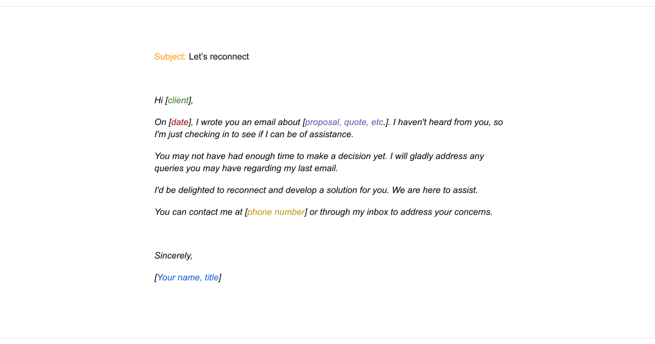Click 'I will gladly address any' phrase
Screen dimensions: 655x344
pyautogui.click(x=437, y=157)
